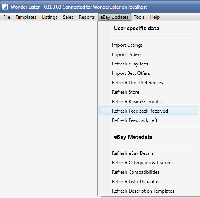
Task: Click highlighted Refresh Feedback Received item
Action: tap(149, 111)
